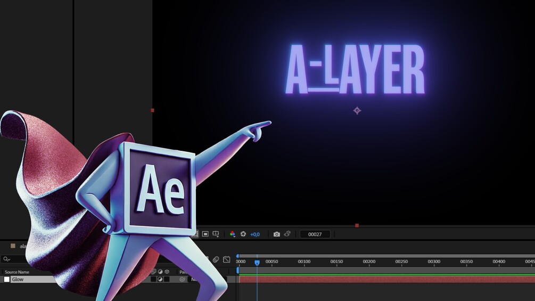Select the A-LAYER glowing text in viewer
535x301 pixels.
tap(355, 69)
